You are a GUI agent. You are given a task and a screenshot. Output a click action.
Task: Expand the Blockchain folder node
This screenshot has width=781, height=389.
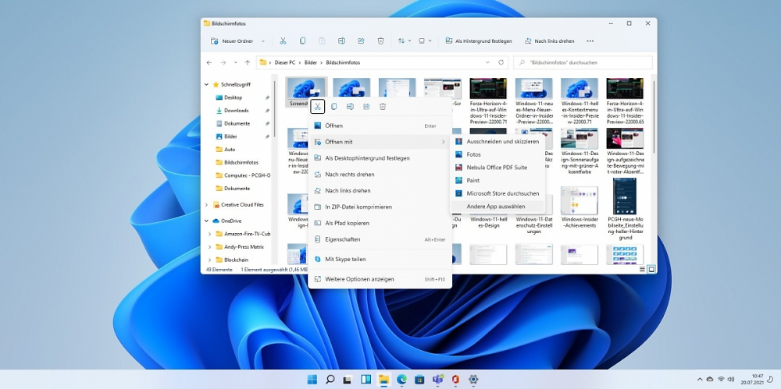(x=209, y=260)
